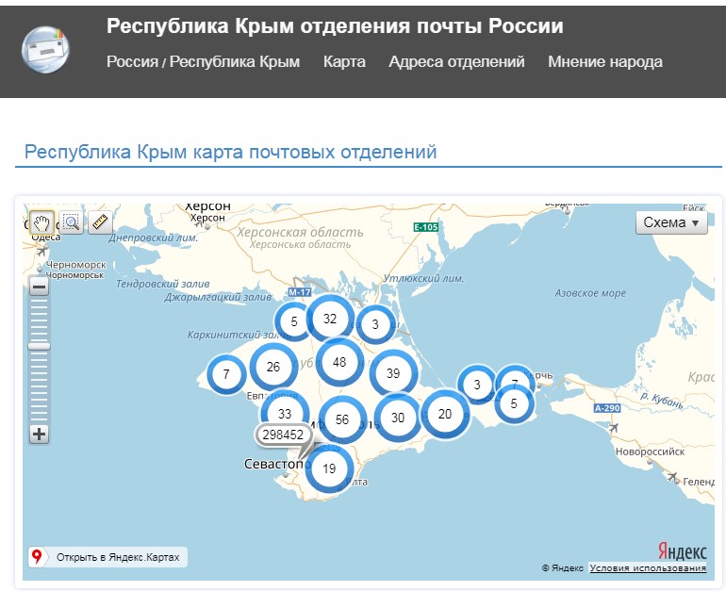Image resolution: width=726 pixels, height=591 pixels.
Task: Click the zoom in plus button
Action: (x=39, y=435)
